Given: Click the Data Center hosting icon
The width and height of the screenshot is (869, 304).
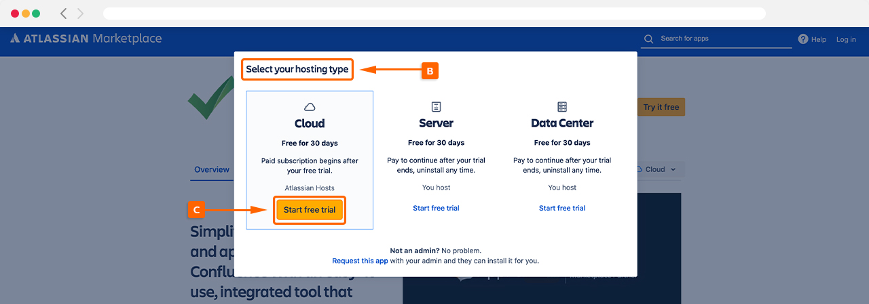Looking at the screenshot, I should 562,107.
